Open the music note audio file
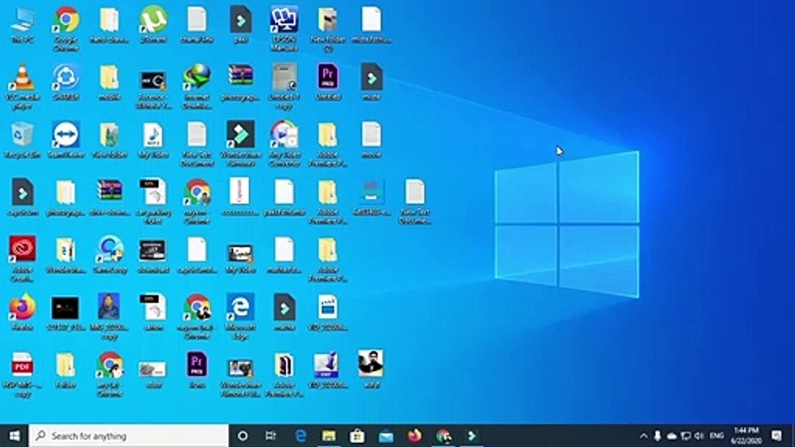795x447 pixels. tap(153, 140)
